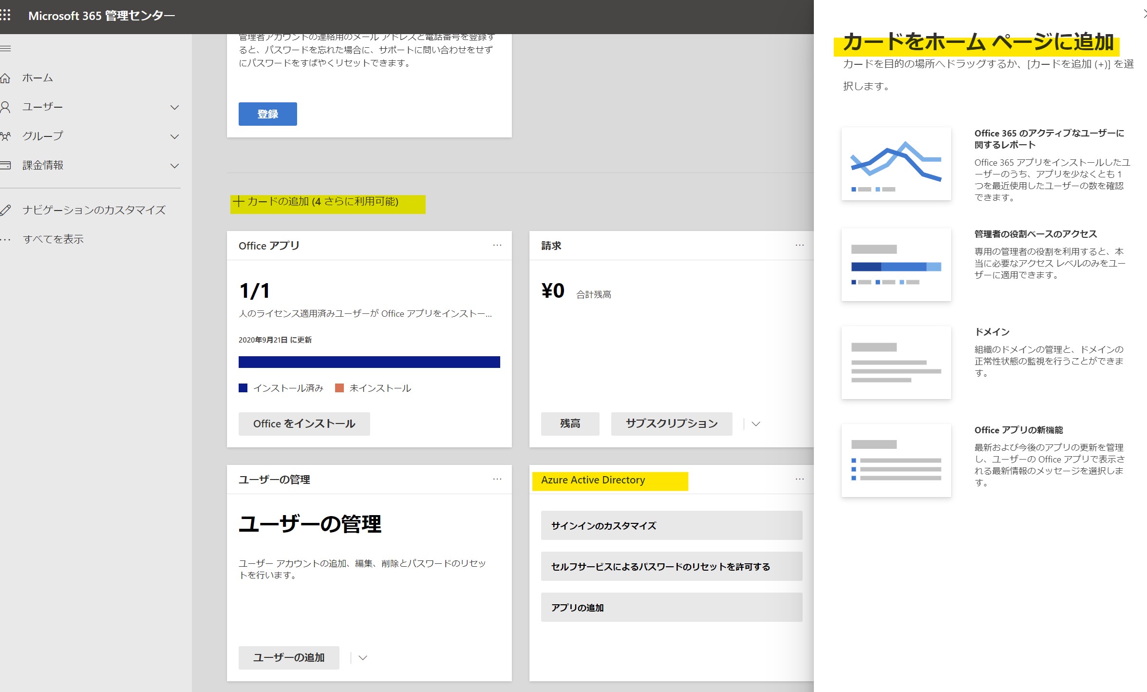Screen dimensions: 1147x692
Task: Click the Microsoft 365 管理センター header title
Action: point(101,16)
